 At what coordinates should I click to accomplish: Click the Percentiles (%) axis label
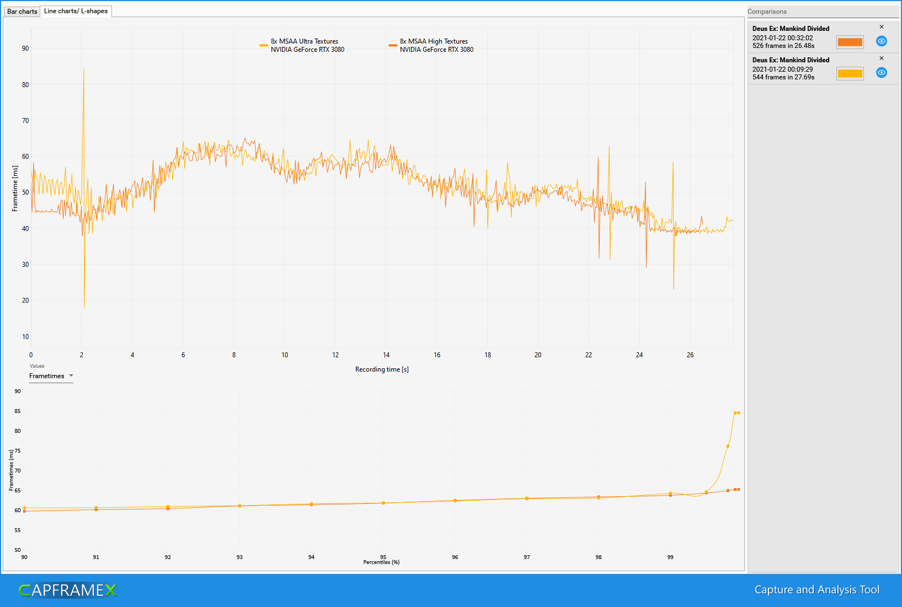[381, 562]
